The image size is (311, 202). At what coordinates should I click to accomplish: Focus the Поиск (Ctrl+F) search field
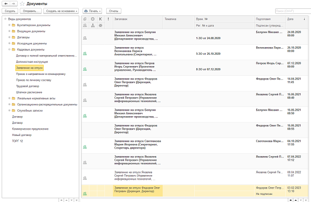293,11
